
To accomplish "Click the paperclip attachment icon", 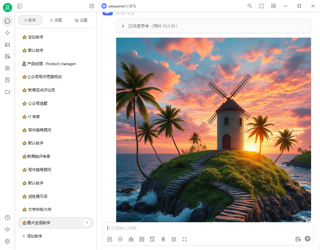I will click(x=163, y=239).
